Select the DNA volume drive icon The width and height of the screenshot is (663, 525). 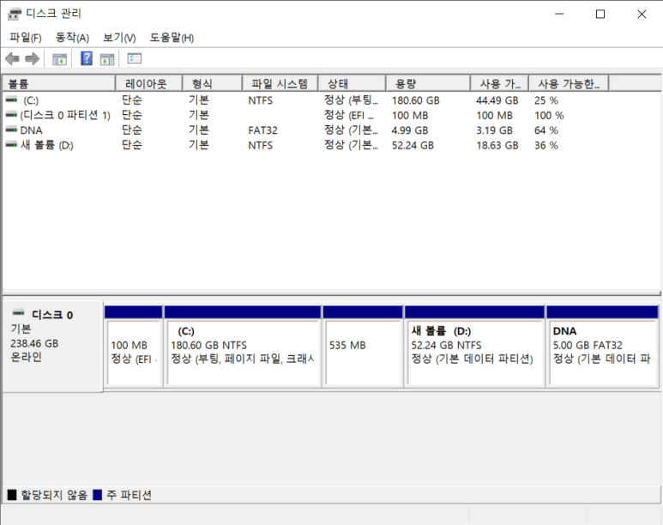[x=11, y=130]
